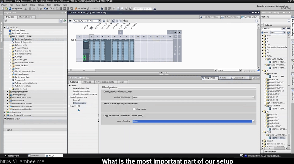
Task: Click the Save project toolbar button
Action: coord(15,8)
